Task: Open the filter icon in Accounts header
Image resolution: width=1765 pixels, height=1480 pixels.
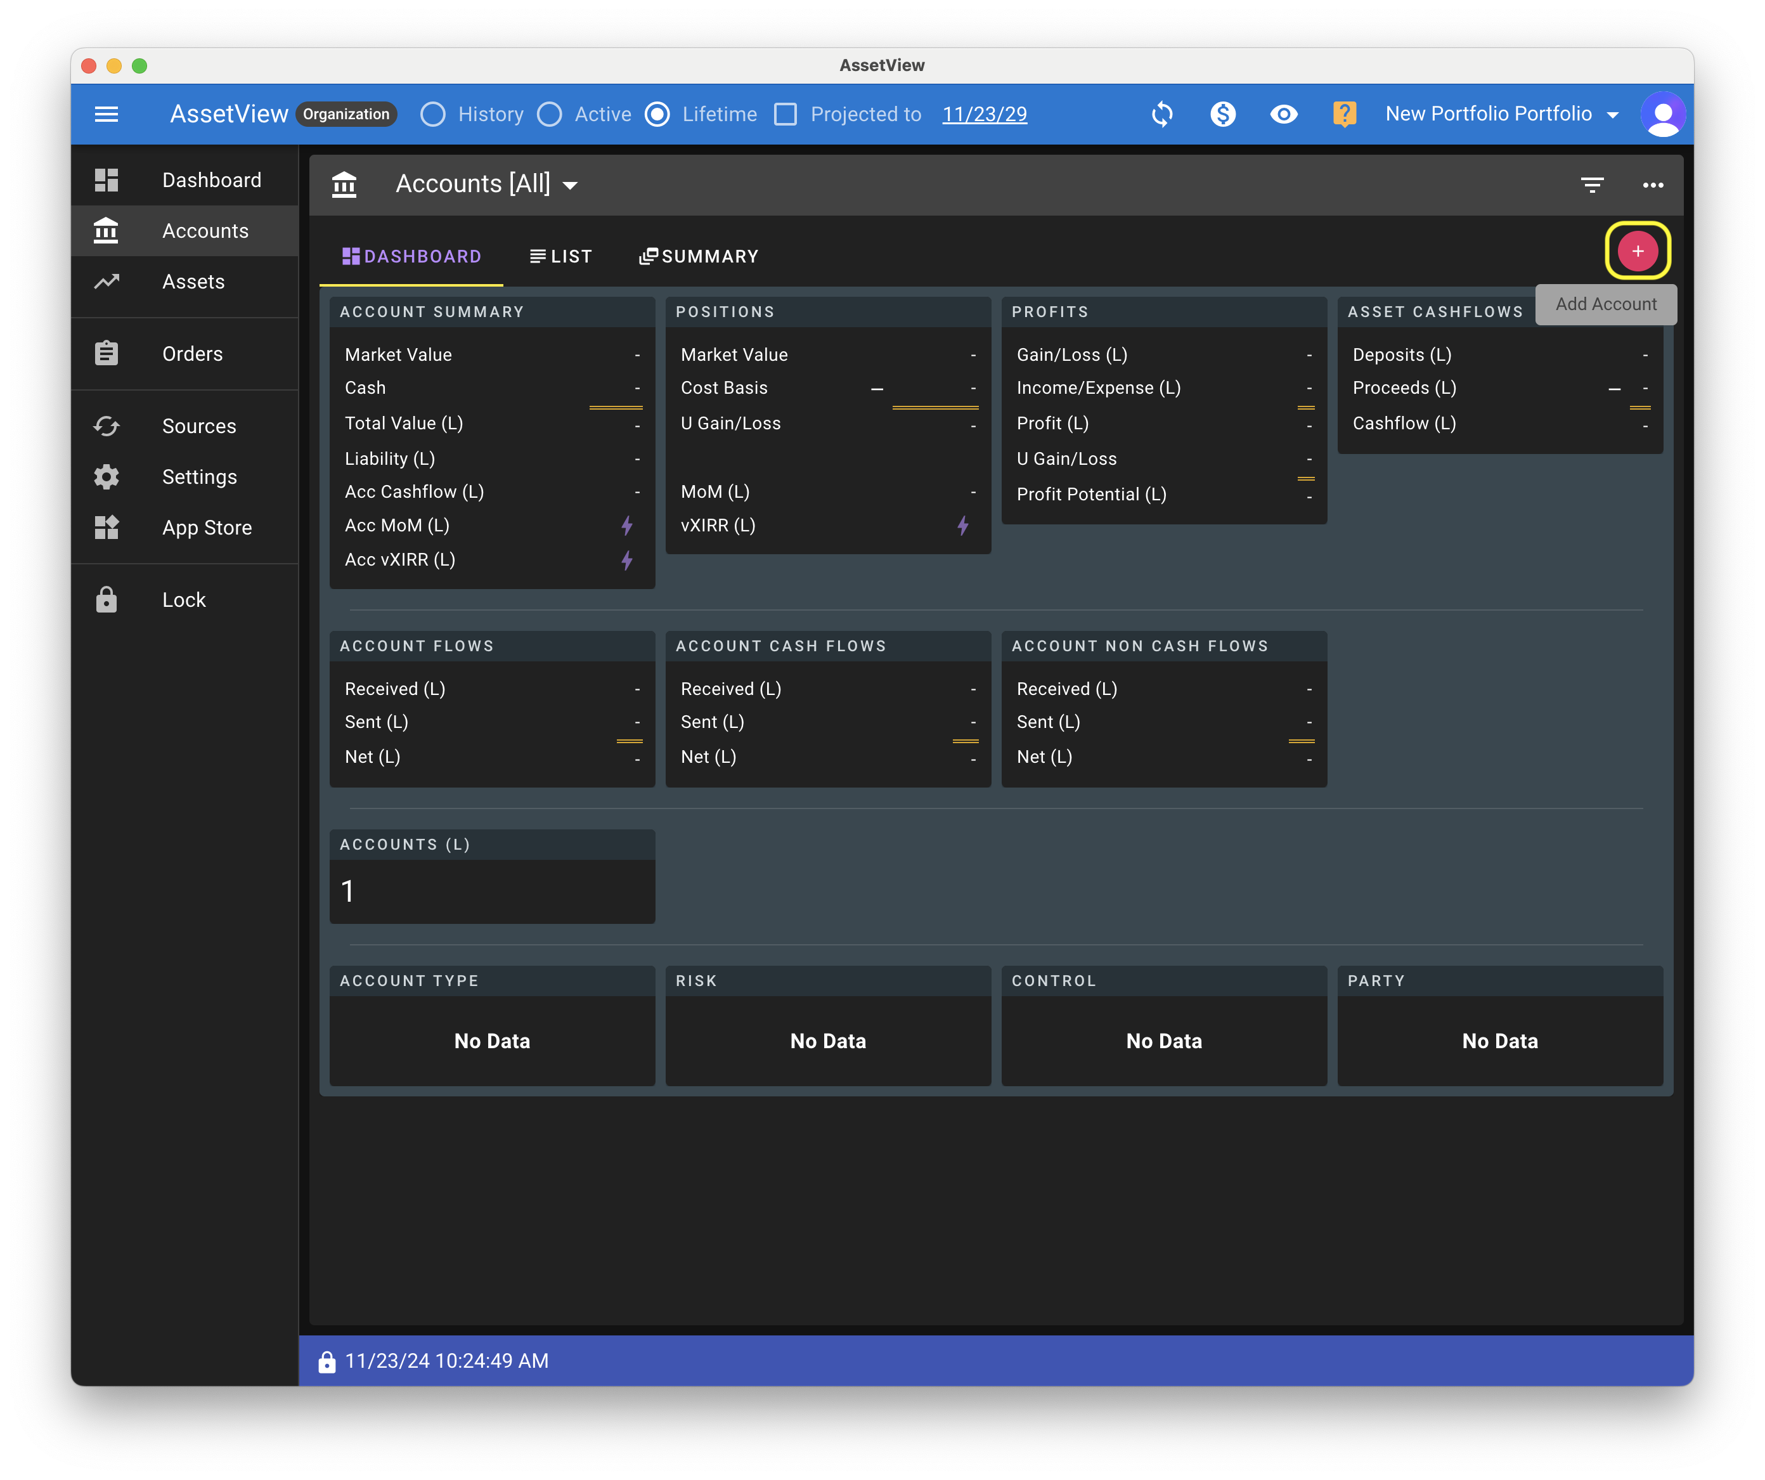Action: point(1592,185)
